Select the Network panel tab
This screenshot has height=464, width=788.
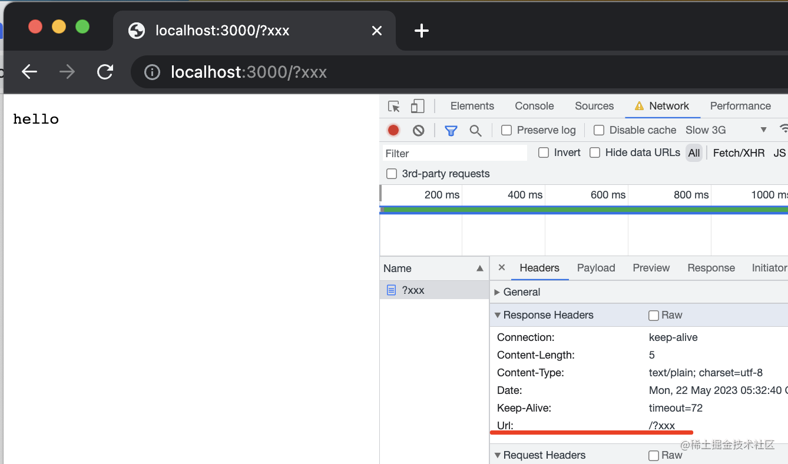[x=662, y=106]
